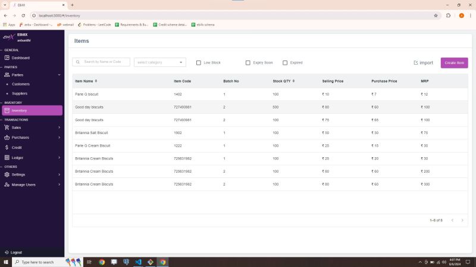
Task: Click the import button
Action: [423, 62]
